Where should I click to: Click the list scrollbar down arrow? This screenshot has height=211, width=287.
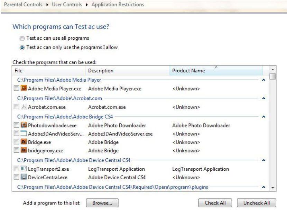(x=273, y=188)
